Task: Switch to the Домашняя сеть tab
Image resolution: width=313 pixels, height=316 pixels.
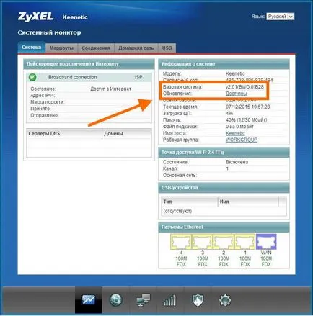Action: [x=136, y=48]
